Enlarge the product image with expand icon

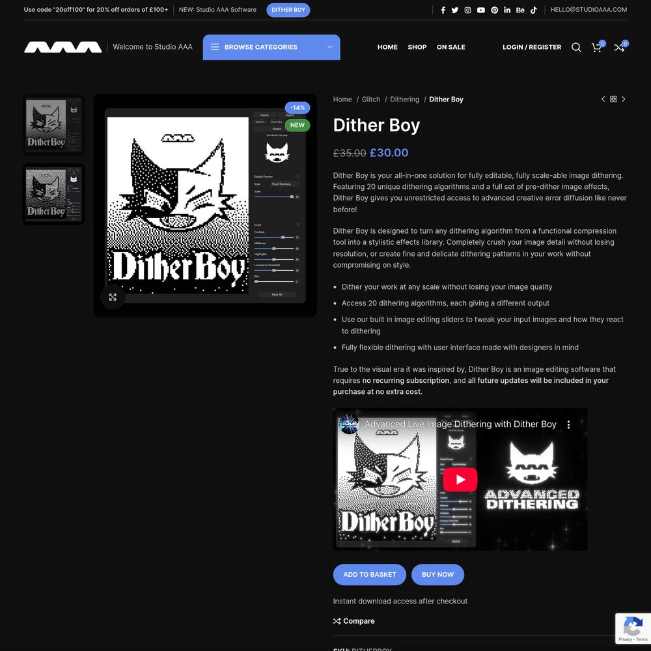click(113, 298)
